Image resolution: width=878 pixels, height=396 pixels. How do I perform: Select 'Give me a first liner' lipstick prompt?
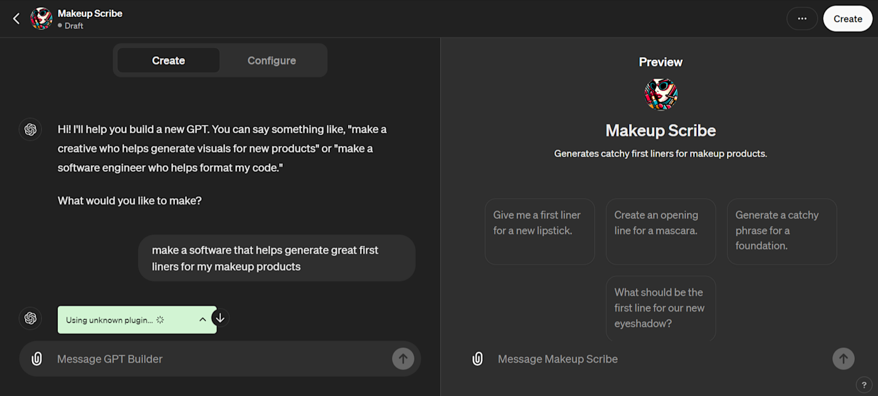(x=539, y=231)
